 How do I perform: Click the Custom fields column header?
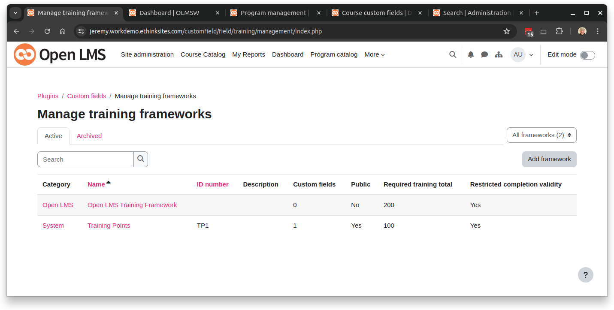pos(314,184)
